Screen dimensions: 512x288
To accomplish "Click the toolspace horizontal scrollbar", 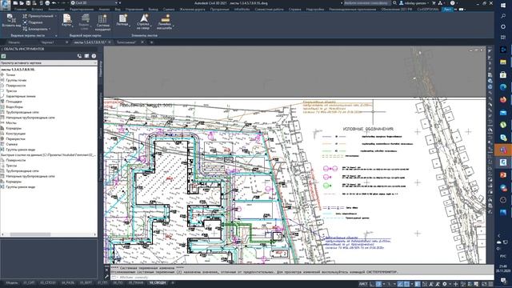I will 49,234.
